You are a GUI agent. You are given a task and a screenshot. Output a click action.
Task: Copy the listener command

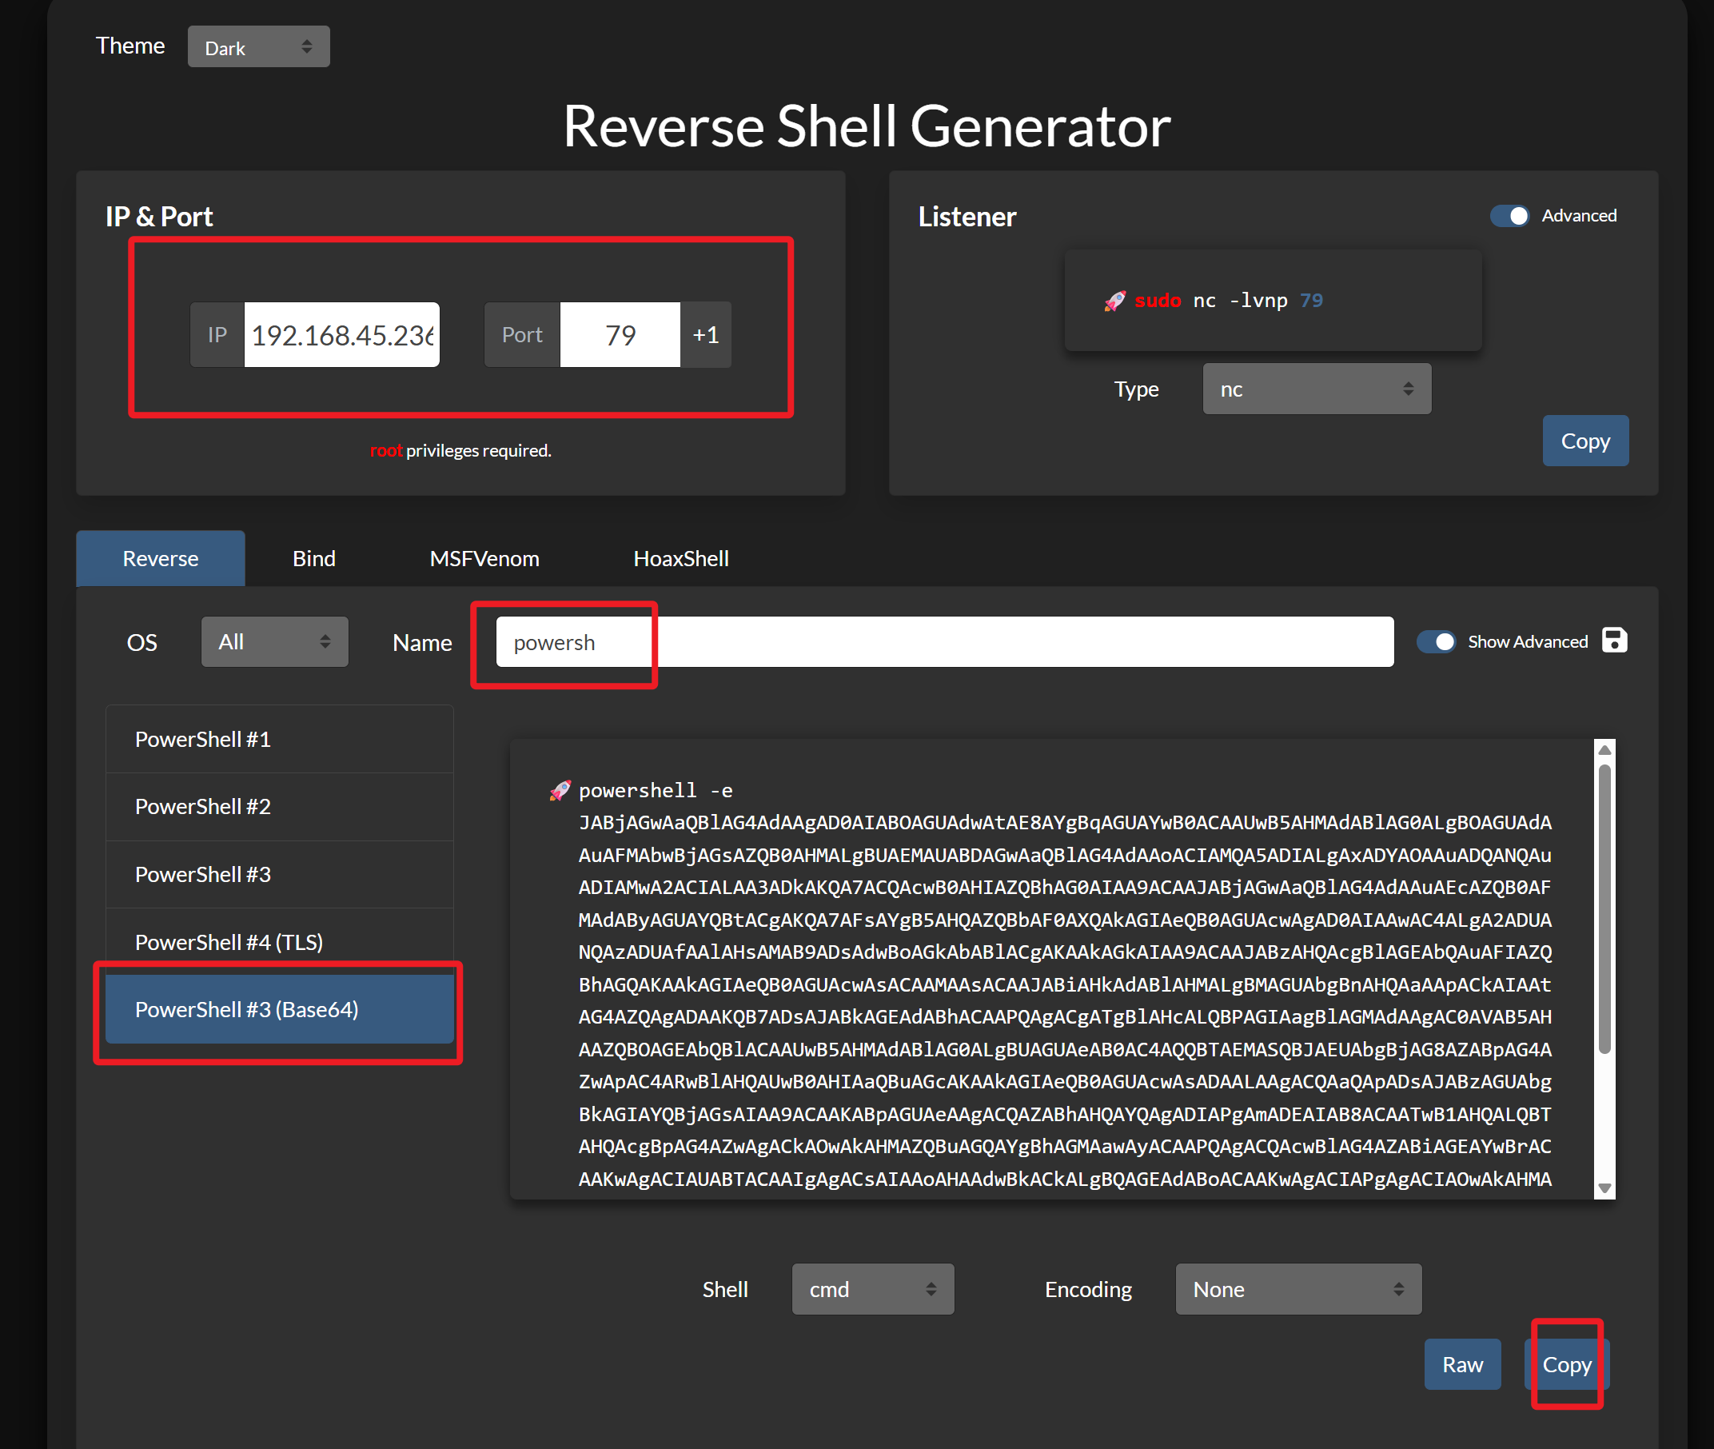point(1584,441)
